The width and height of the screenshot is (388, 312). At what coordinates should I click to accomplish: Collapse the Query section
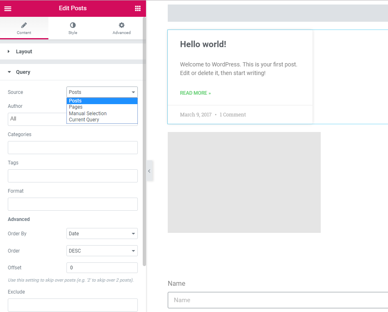click(23, 72)
